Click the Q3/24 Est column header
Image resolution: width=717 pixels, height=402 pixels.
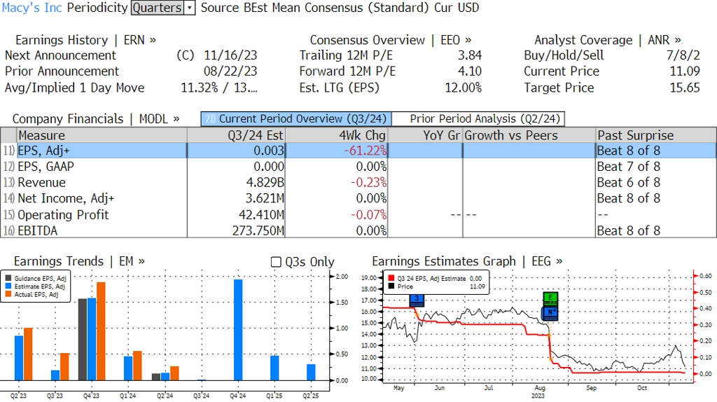tap(236, 135)
